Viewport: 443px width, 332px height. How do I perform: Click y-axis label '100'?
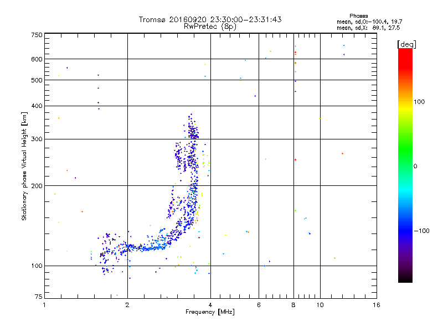coord(37,266)
